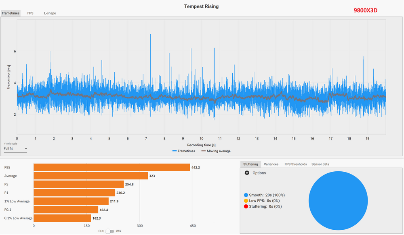Screen dimensions: 404x235
Task: Open the FPS thresholds tab
Action: (x=296, y=164)
